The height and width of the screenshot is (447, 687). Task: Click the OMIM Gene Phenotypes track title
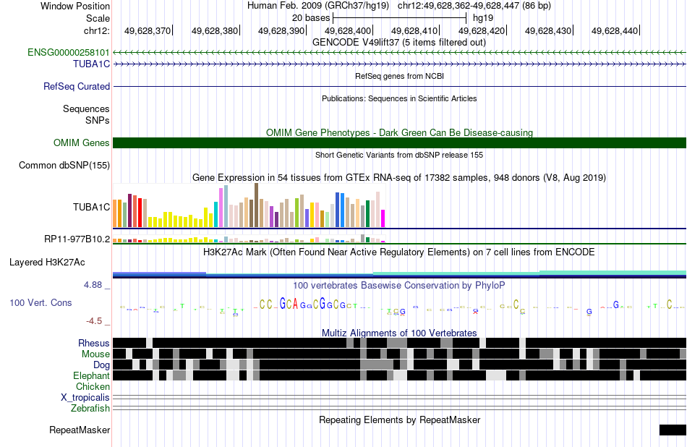pos(399,133)
